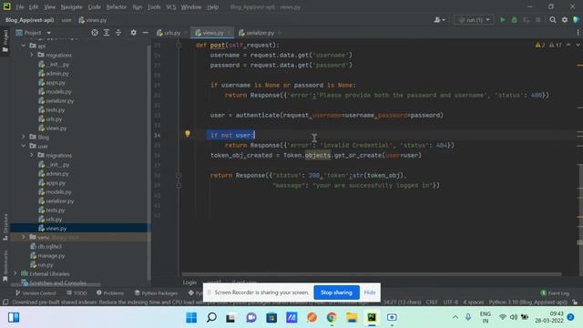Open the TODO tool window
The height and width of the screenshot is (328, 583).
[77, 293]
